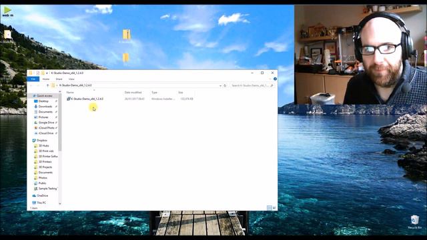
Task: Open the address bar history dropdown
Action: coord(220,85)
